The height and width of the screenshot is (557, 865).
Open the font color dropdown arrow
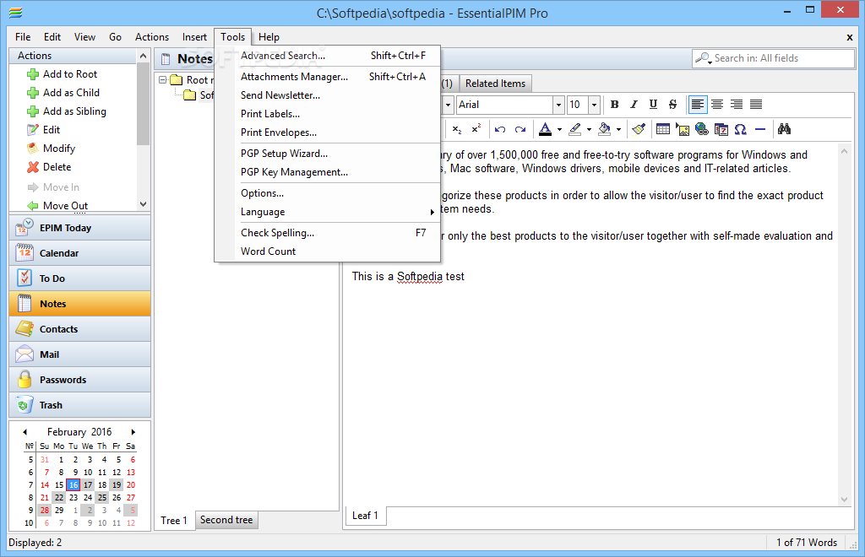(559, 130)
